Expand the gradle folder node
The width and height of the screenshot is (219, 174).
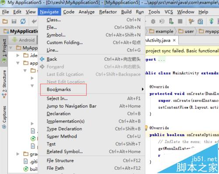coord(18,154)
